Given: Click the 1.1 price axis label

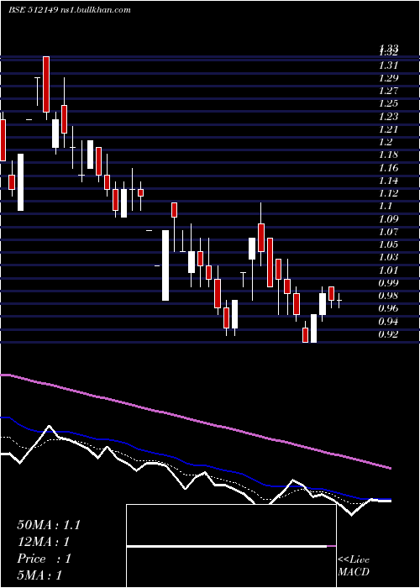Looking at the screenshot, I should pos(385,207).
